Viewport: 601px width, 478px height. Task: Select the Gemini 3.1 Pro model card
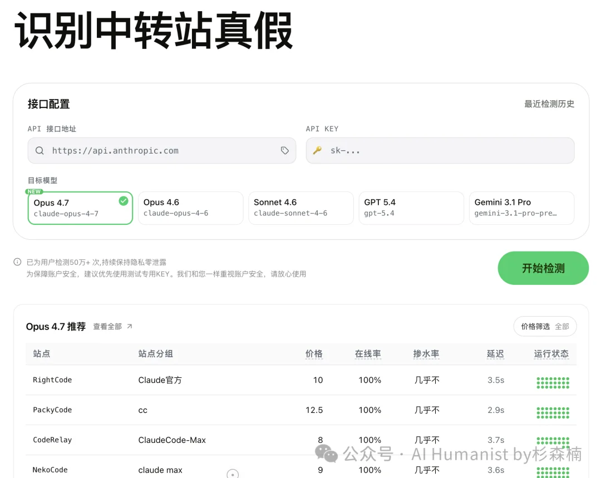521,208
